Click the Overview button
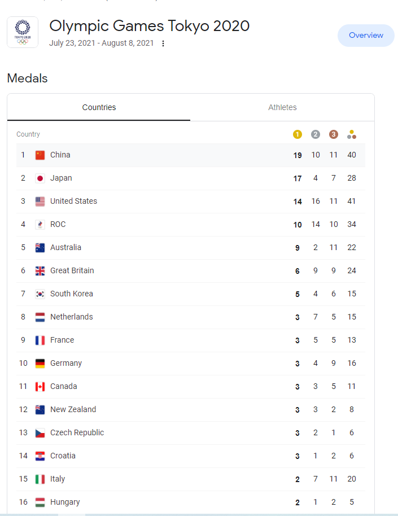 366,35
